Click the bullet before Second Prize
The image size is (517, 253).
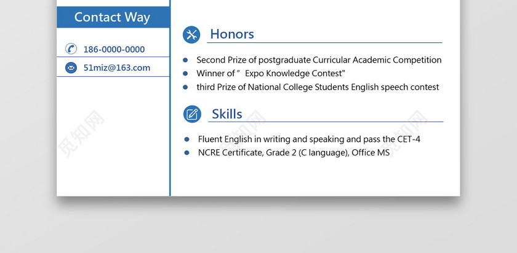(x=185, y=60)
